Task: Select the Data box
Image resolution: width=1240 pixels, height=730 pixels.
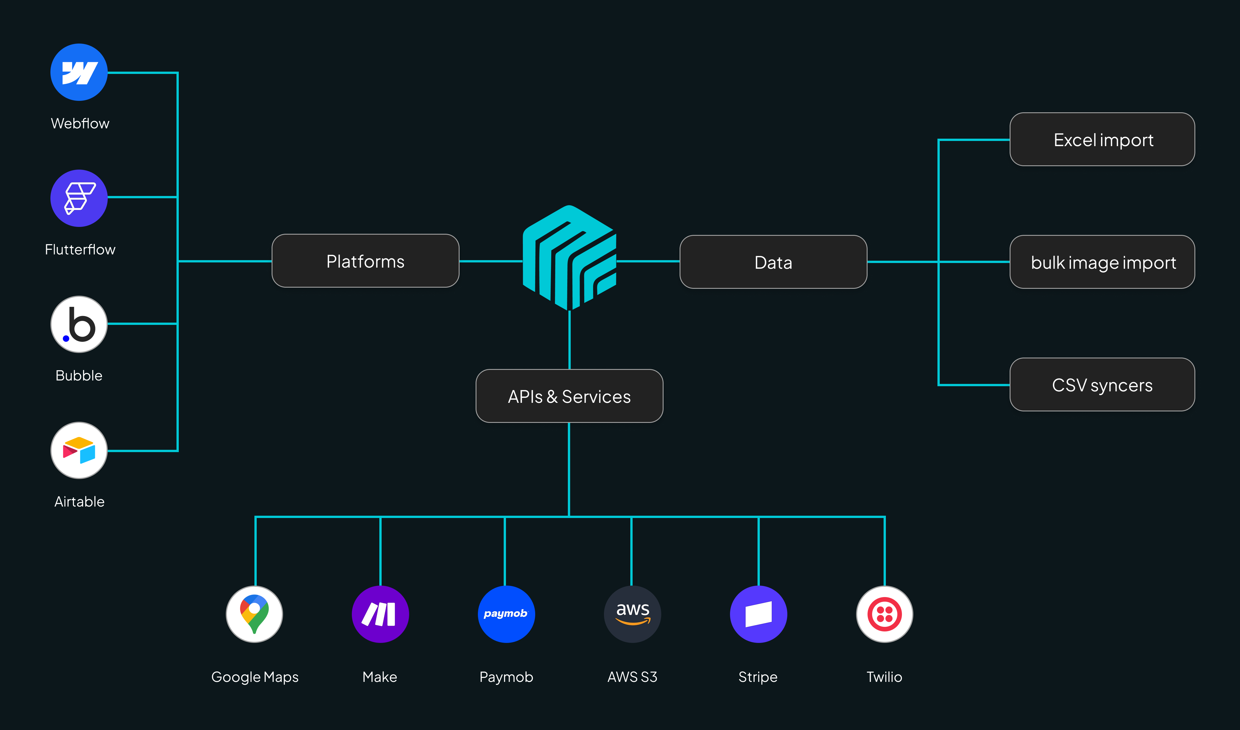Action: click(773, 262)
